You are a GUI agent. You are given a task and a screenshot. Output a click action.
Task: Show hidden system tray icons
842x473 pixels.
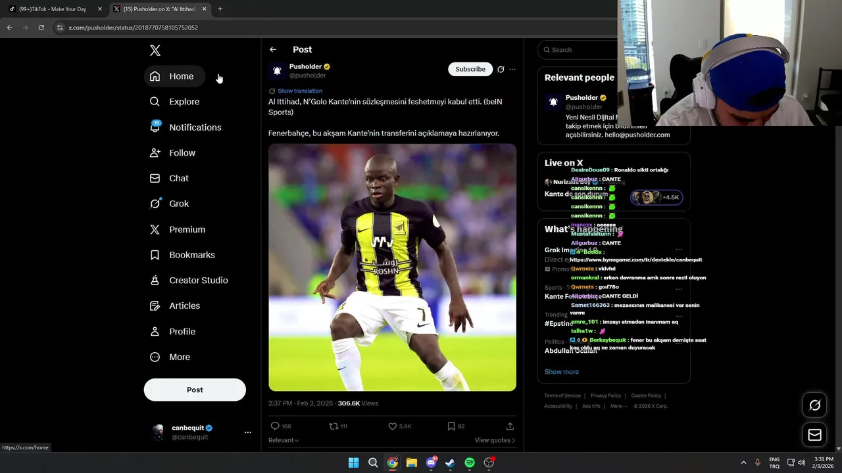743,462
